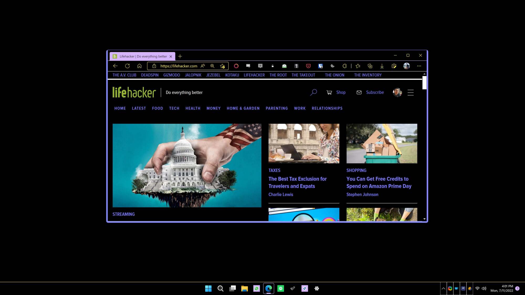
Task: Open the HOME & GARDEN section
Action: pyautogui.click(x=243, y=108)
